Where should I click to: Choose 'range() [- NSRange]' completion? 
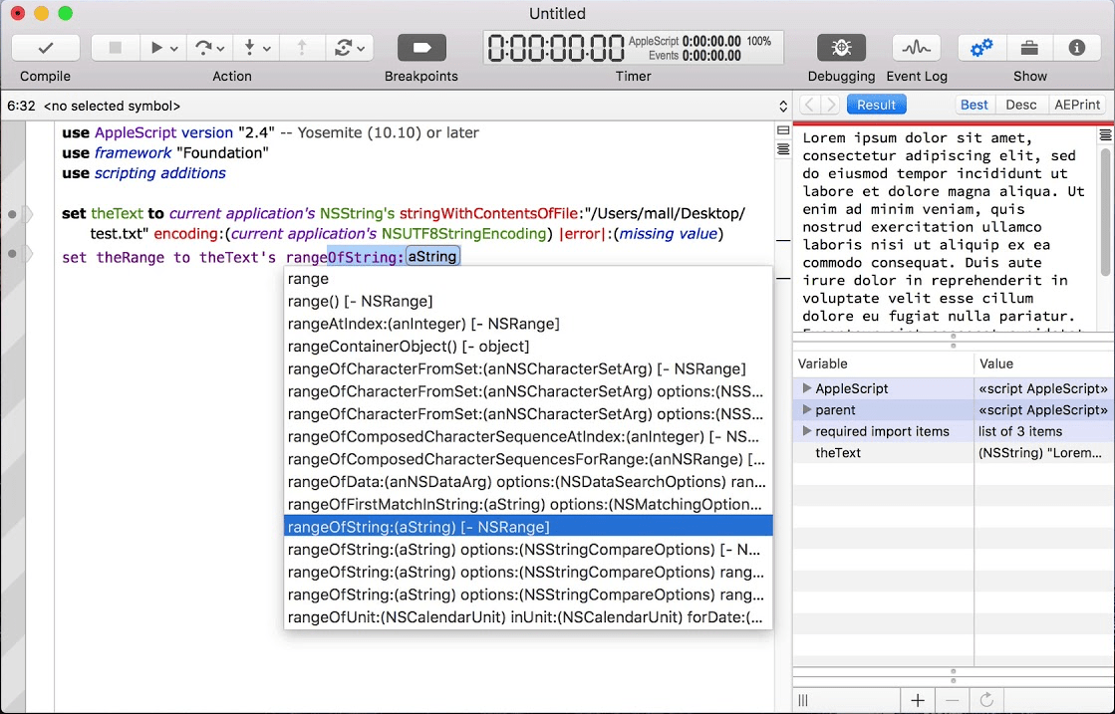528,301
